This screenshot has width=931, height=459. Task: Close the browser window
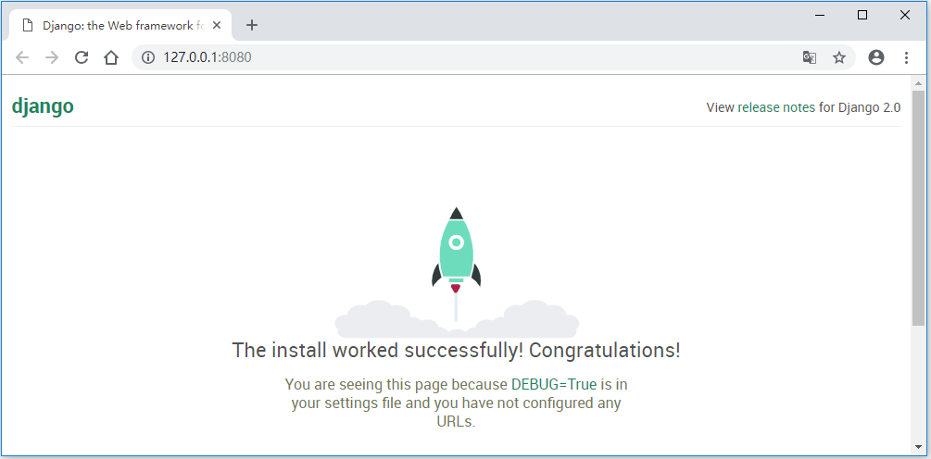pyautogui.click(x=905, y=16)
